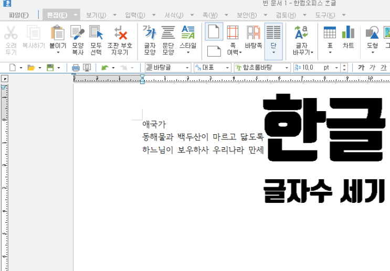Click the text line 애국가

coord(154,124)
